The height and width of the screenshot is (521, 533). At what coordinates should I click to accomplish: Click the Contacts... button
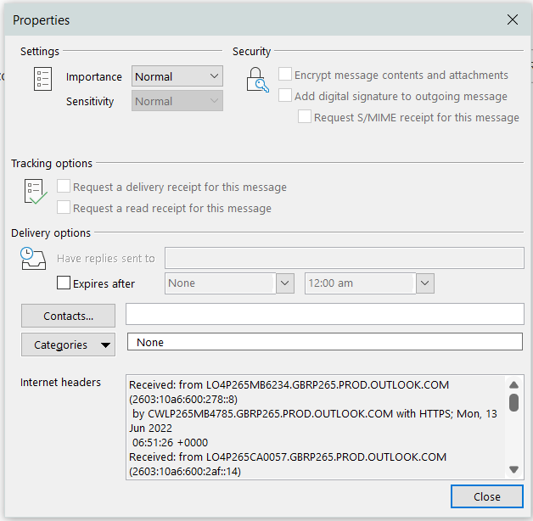(68, 316)
